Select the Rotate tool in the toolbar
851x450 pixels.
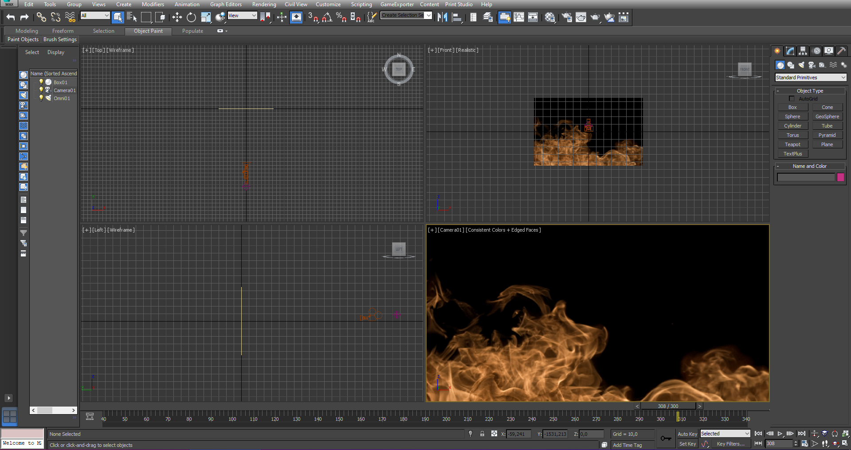[x=191, y=17]
